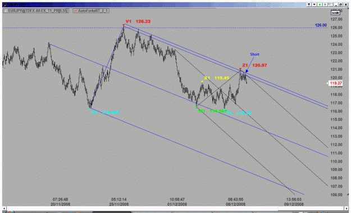Click the horizontal scrollbar left arrow
This screenshot has width=351, height=213.
(x=4, y=209)
